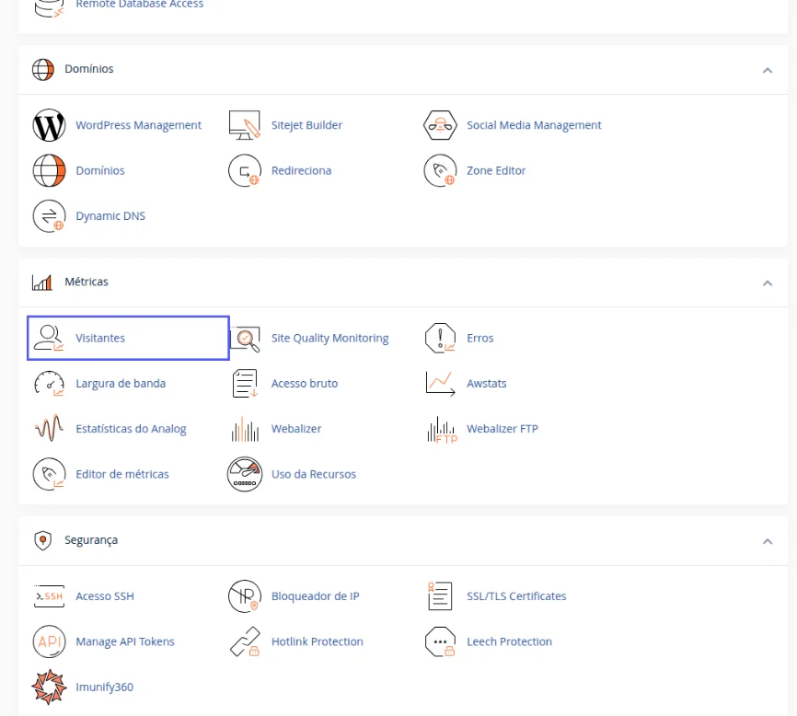Screen dimensions: 797x716
Task: Click the Acesso bruto document icon
Action: 245,384
